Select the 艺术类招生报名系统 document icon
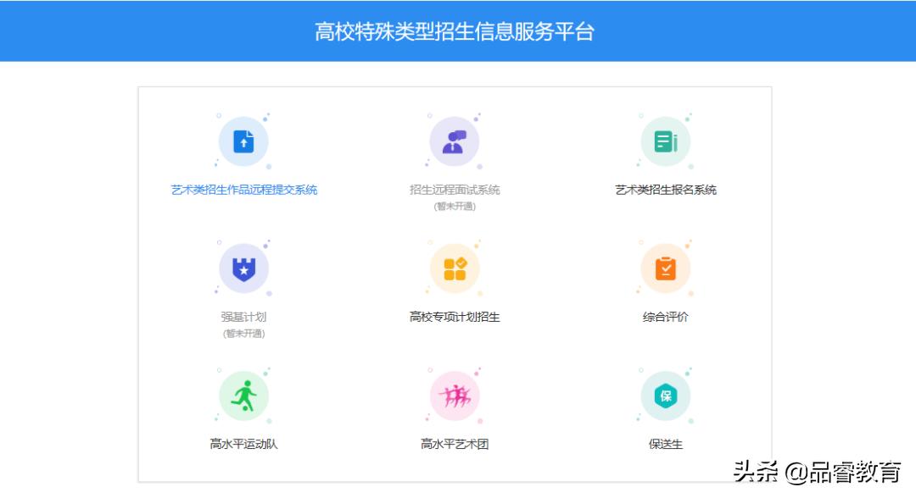Viewport: 916px width, 498px height. (x=665, y=141)
